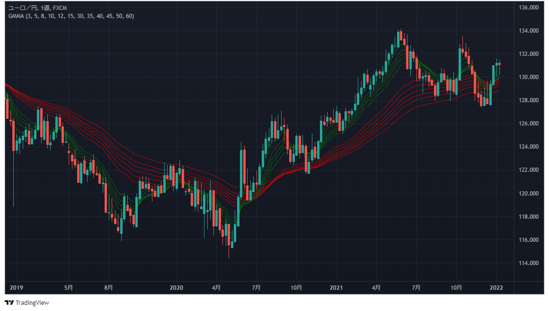
Task: Select the 5月 time axis label
Action: (69, 287)
